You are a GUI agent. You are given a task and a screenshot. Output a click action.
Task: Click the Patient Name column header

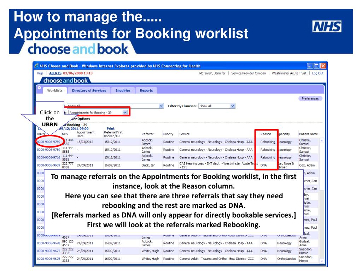pyautogui.click(x=308, y=134)
